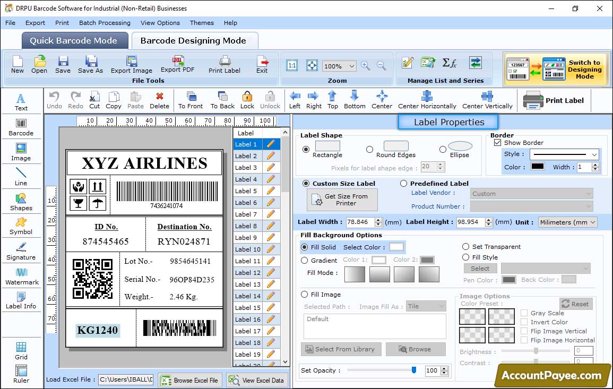Click the fit-to-window zoom icon
Screen dimensions: 613x389
[312, 65]
